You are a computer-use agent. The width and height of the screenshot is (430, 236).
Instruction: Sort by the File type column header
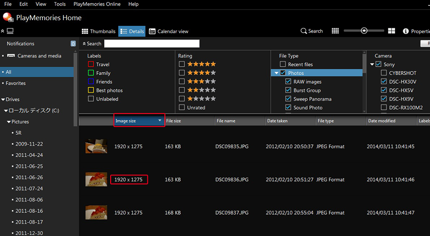(x=341, y=120)
